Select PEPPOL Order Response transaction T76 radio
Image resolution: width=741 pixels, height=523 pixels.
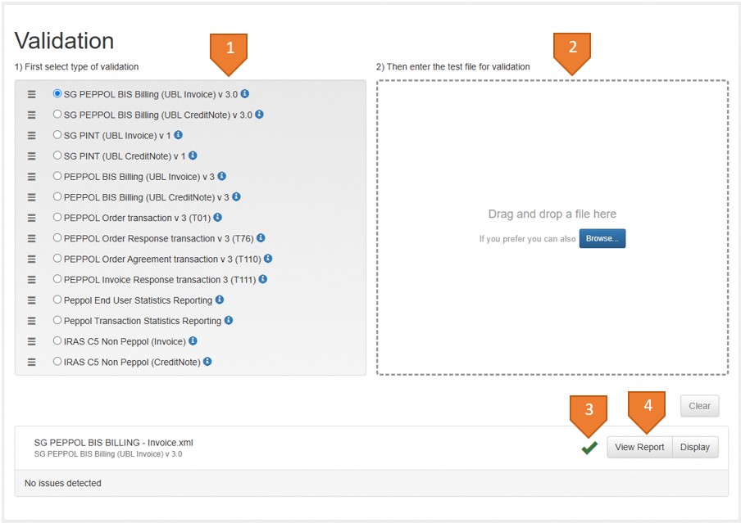pos(57,238)
